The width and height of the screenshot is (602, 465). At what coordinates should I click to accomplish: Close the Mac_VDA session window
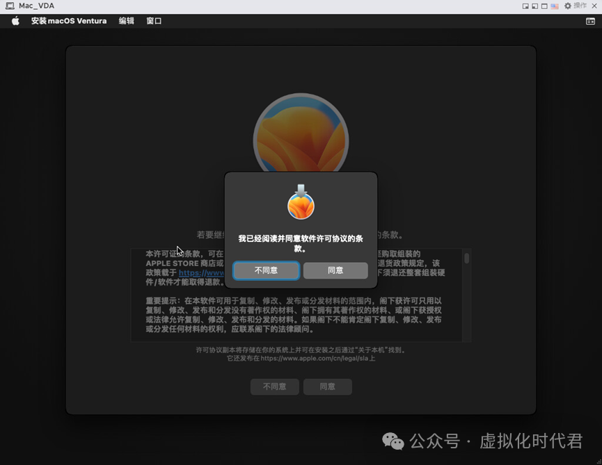[594, 6]
